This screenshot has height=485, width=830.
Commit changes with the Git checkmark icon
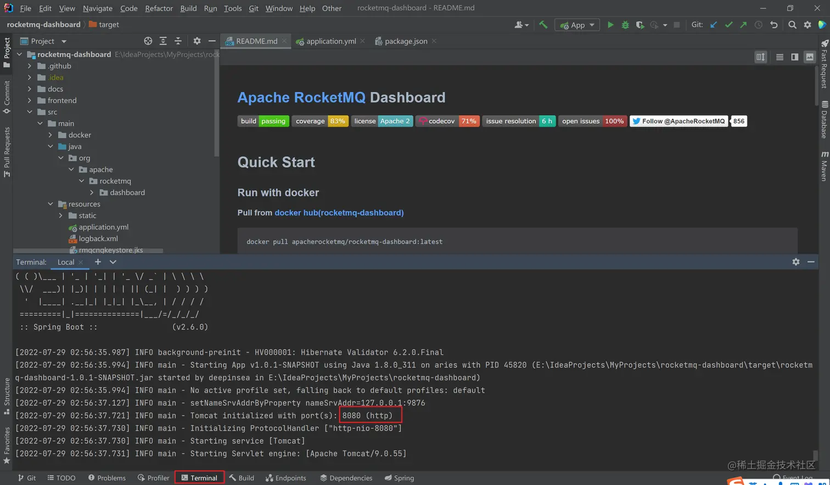click(x=728, y=25)
